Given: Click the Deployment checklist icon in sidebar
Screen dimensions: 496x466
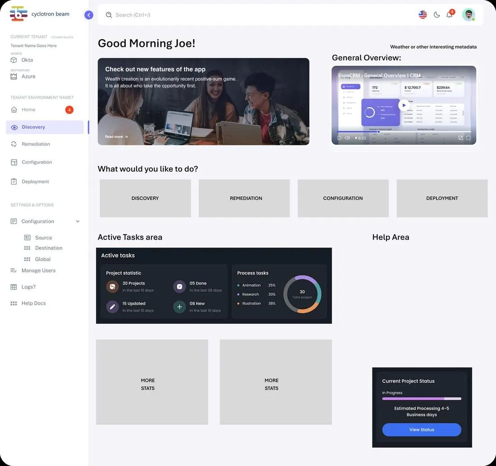Looking at the screenshot, I should (x=14, y=181).
